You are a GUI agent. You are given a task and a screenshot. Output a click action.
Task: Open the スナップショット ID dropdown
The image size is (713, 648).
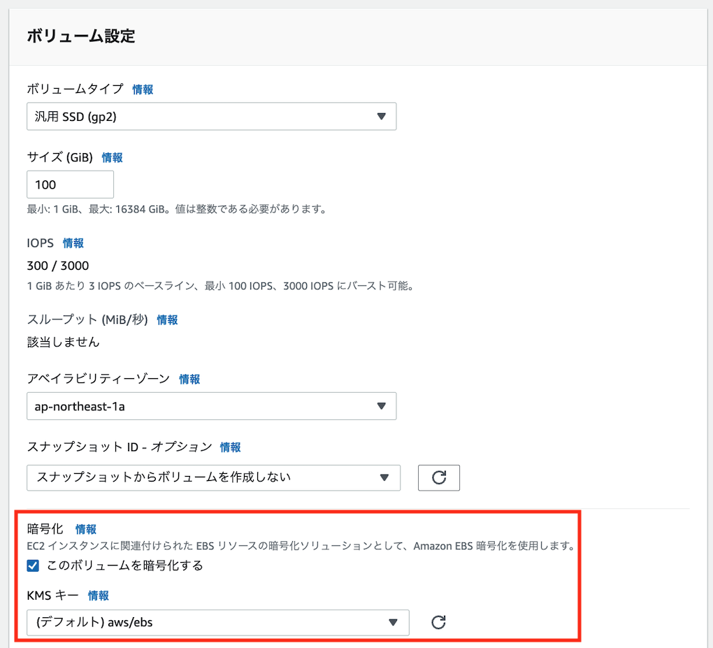214,477
